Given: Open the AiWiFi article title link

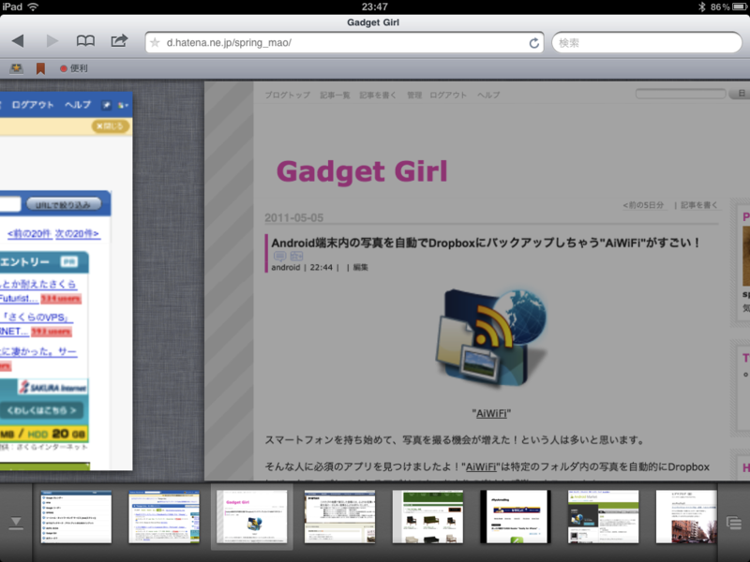Looking at the screenshot, I should 485,243.
